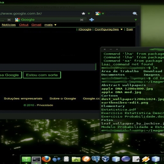Click 'Abstract wallpapers' in the terminal listing
164x164 pixels.
123,85
